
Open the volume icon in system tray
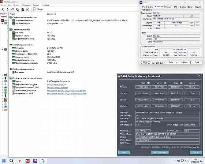pos(178,161)
